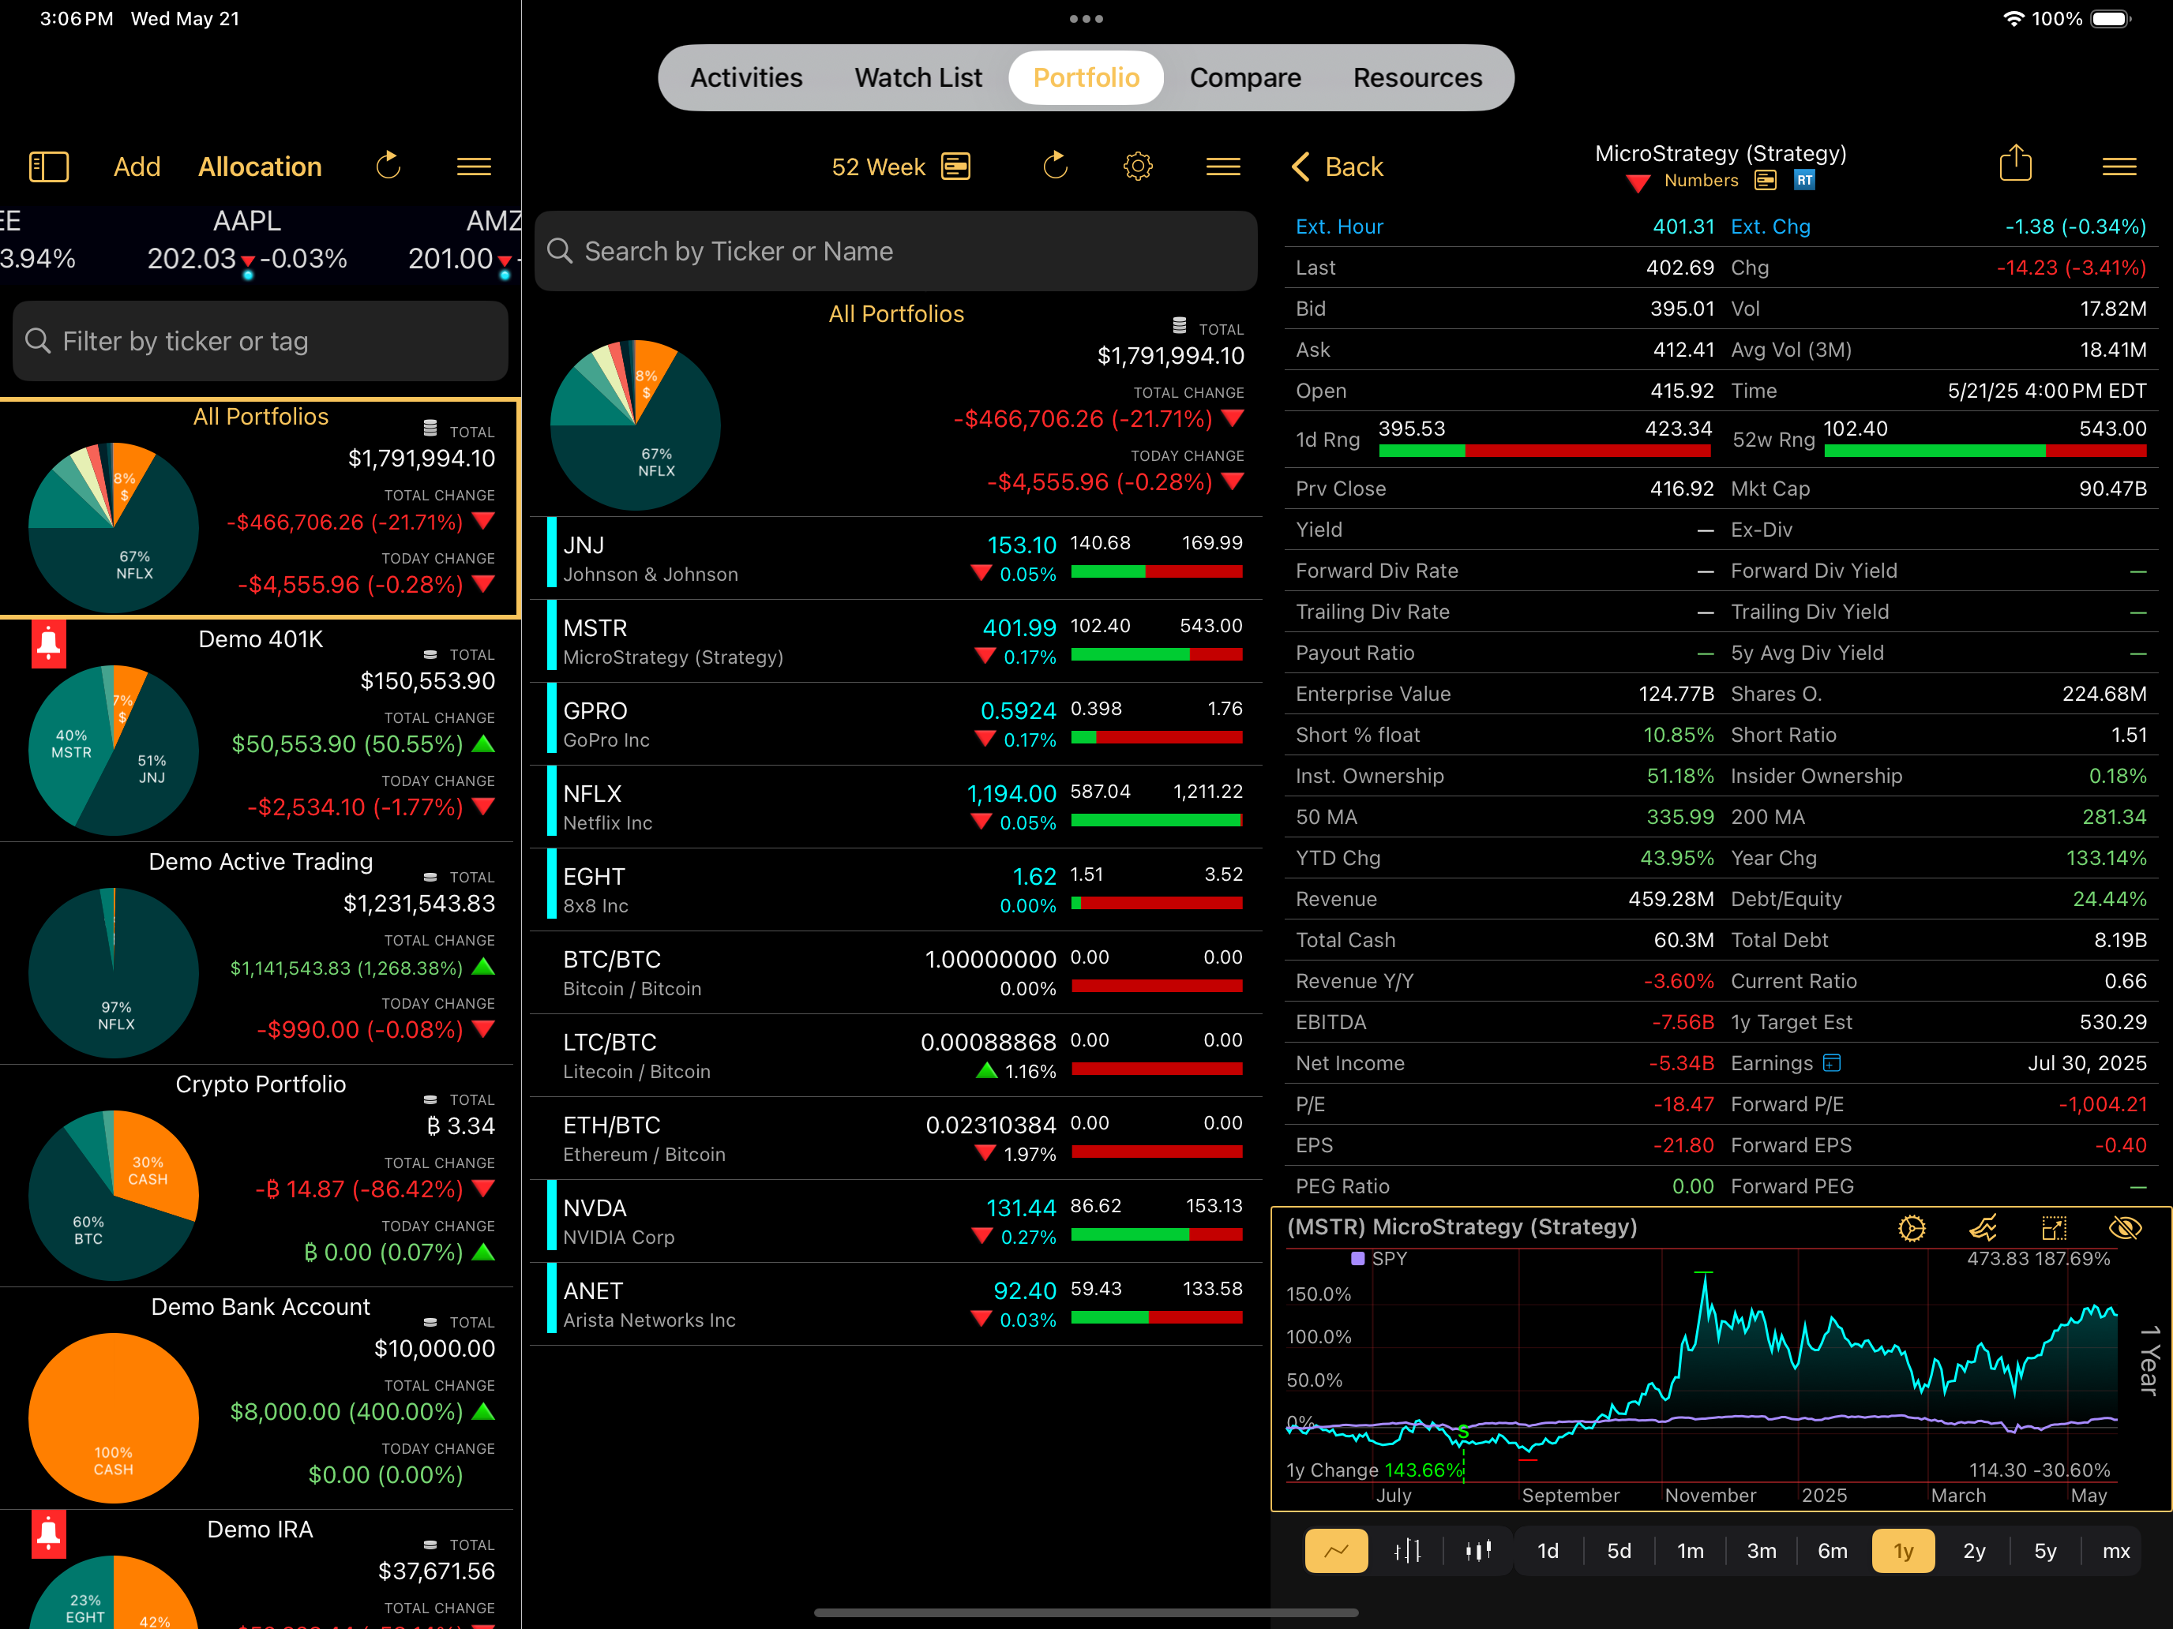Select the Demo 401K portfolio

261,729
